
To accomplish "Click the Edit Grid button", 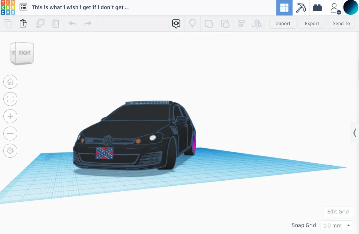I will [338, 212].
